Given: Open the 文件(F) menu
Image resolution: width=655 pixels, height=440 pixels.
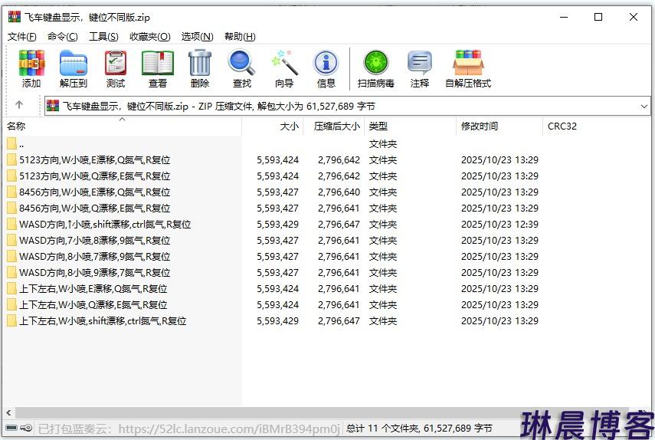Looking at the screenshot, I should (21, 37).
